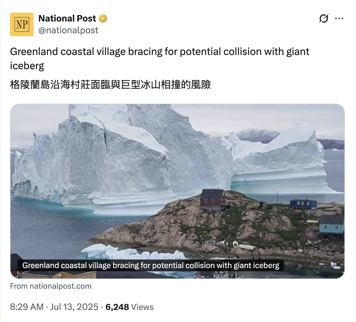Click the 6,248 view count number
Image resolution: width=356 pixels, height=322 pixels.
117,307
